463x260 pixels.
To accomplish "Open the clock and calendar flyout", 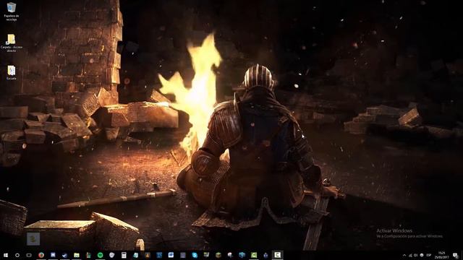I will pyautogui.click(x=442, y=255).
